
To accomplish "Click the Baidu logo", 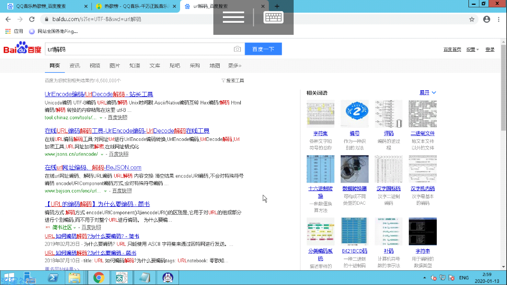I will [x=22, y=48].
